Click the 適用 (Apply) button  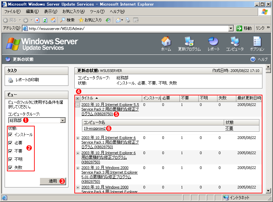click(53, 181)
